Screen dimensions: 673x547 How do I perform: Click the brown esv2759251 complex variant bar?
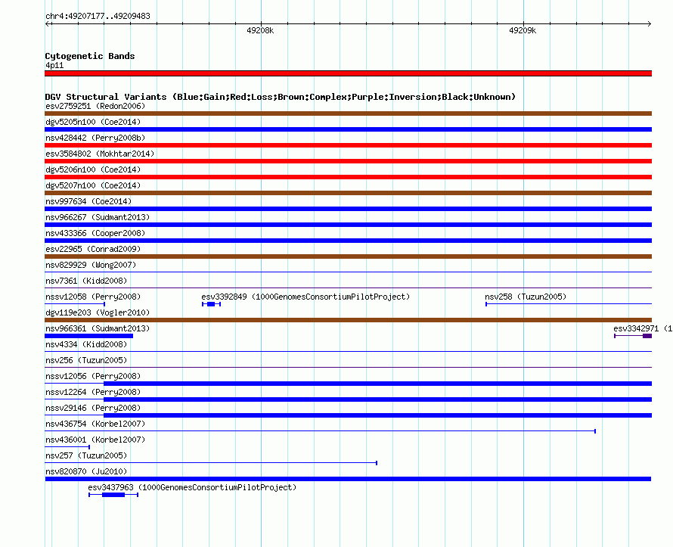pyautogui.click(x=348, y=113)
